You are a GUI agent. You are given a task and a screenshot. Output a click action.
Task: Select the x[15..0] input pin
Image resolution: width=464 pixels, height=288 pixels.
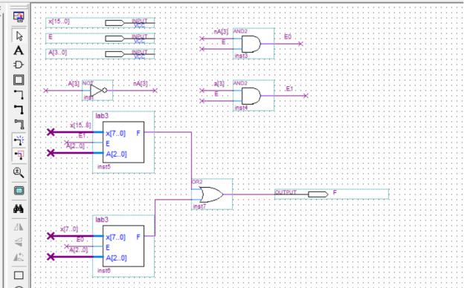[x=100, y=23]
